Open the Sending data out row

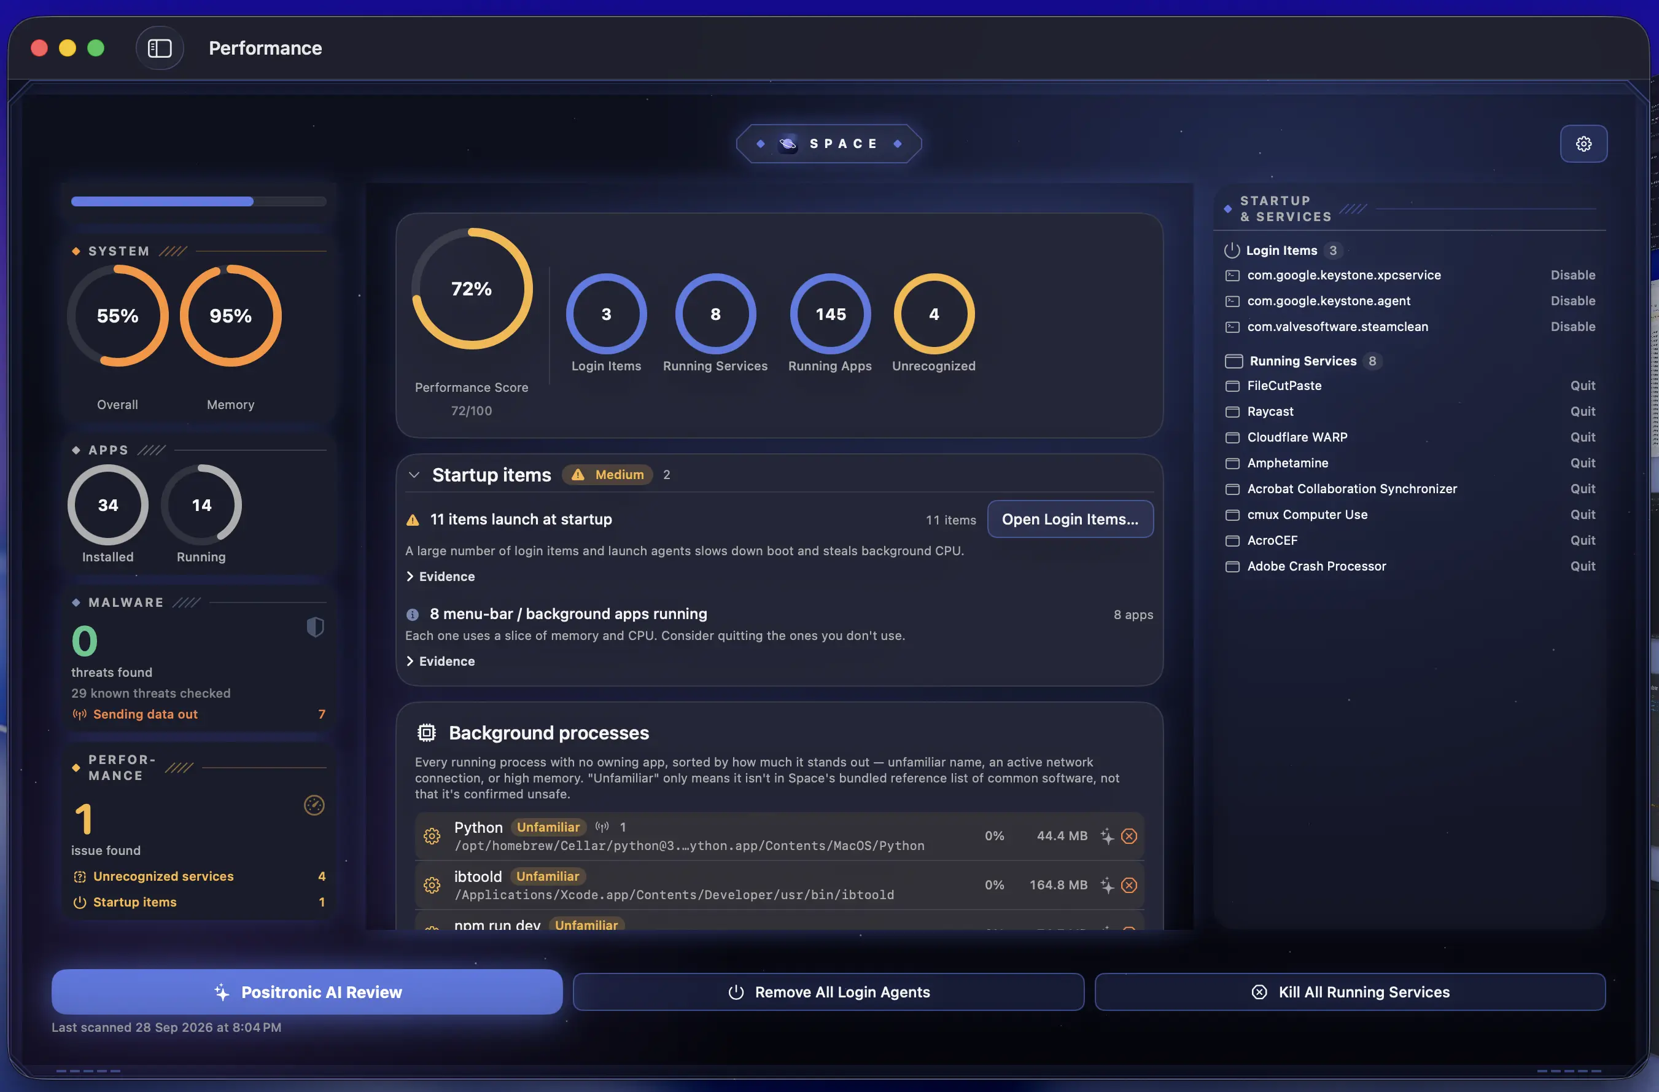199,714
